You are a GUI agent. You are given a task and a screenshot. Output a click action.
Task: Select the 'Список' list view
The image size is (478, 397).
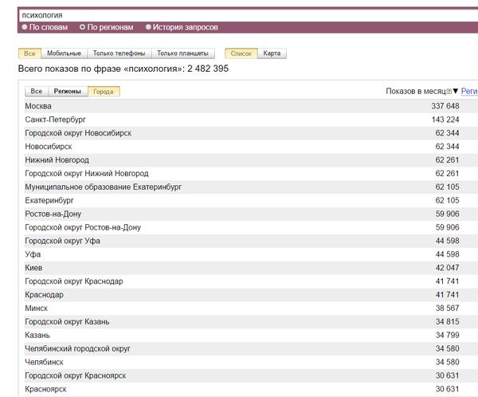[x=241, y=53]
